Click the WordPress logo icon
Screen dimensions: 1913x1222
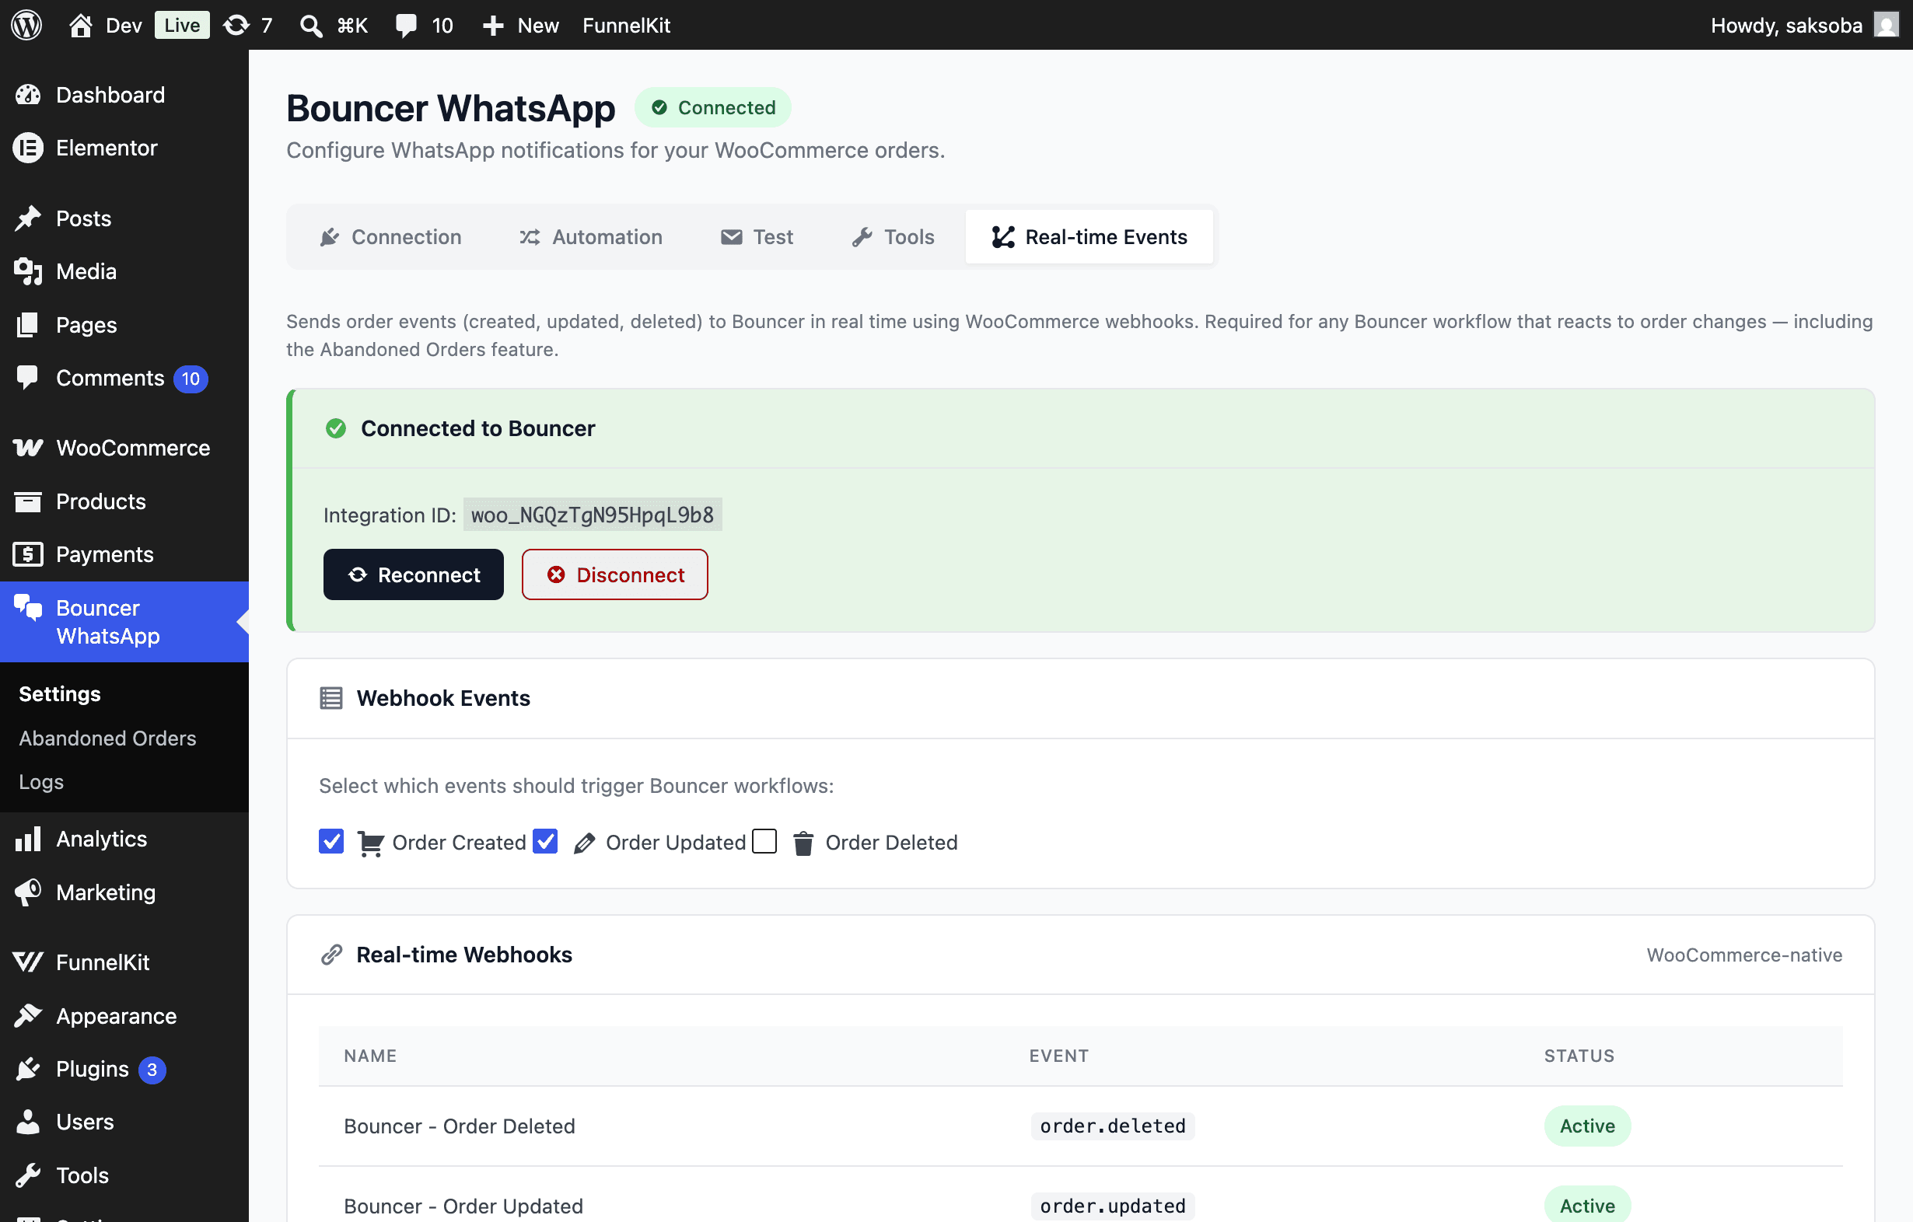26,25
